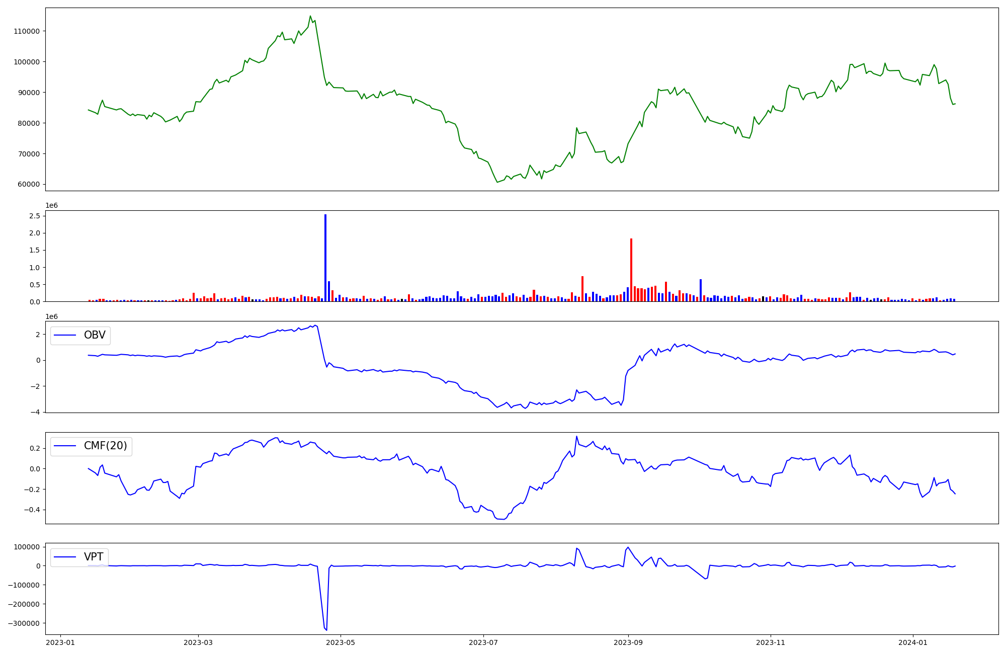Click the 2023-01 date axis label
Viewport: 1006px width, 654px height.
pyautogui.click(x=60, y=642)
